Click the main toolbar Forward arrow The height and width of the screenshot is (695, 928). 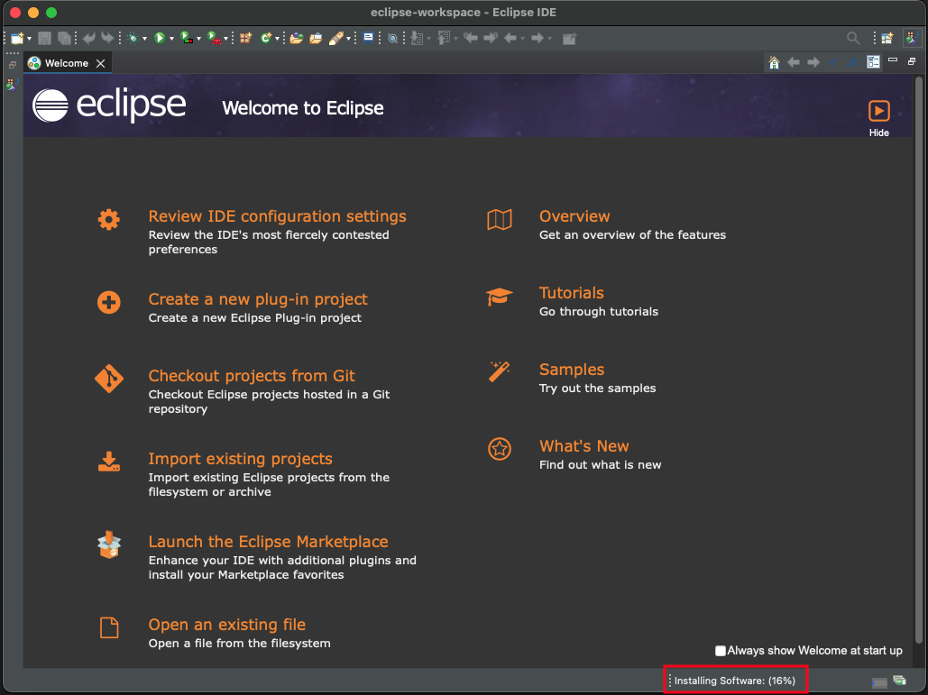(x=537, y=39)
